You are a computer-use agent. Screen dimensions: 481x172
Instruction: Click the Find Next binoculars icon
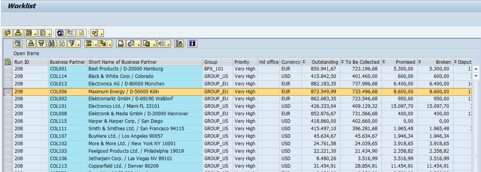tap(61, 44)
